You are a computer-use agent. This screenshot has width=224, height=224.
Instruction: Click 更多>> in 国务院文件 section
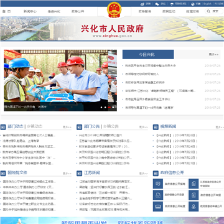[67, 174]
